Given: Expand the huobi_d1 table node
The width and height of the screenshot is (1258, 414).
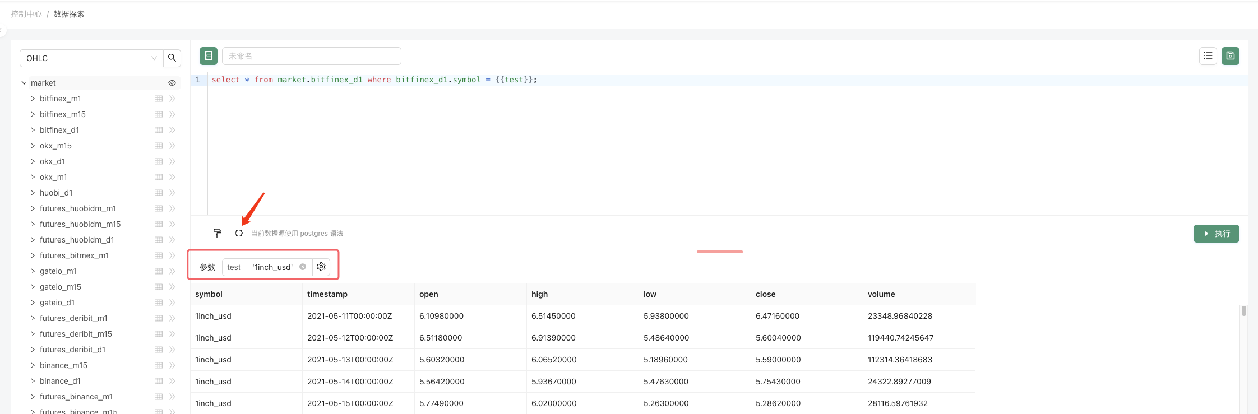Looking at the screenshot, I should pyautogui.click(x=33, y=193).
